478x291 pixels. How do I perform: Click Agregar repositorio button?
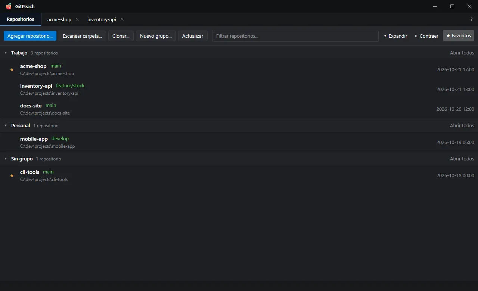pos(30,36)
